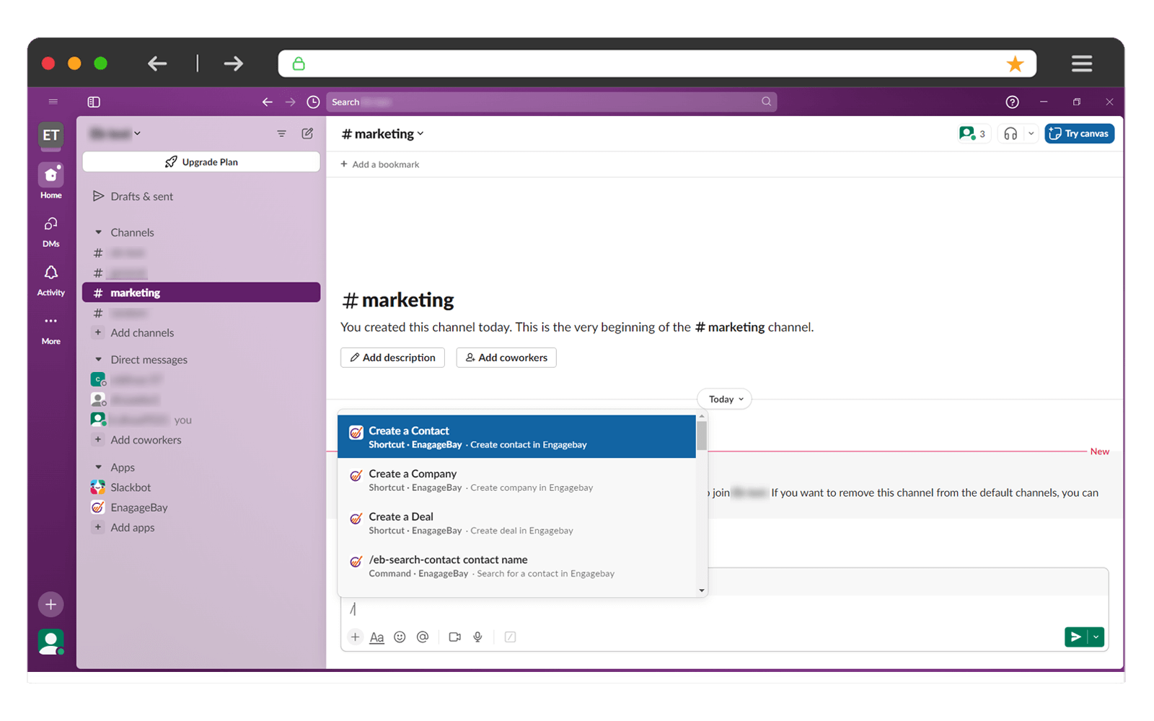Open the recent history clock icon
The image size is (1154, 721).
click(313, 102)
